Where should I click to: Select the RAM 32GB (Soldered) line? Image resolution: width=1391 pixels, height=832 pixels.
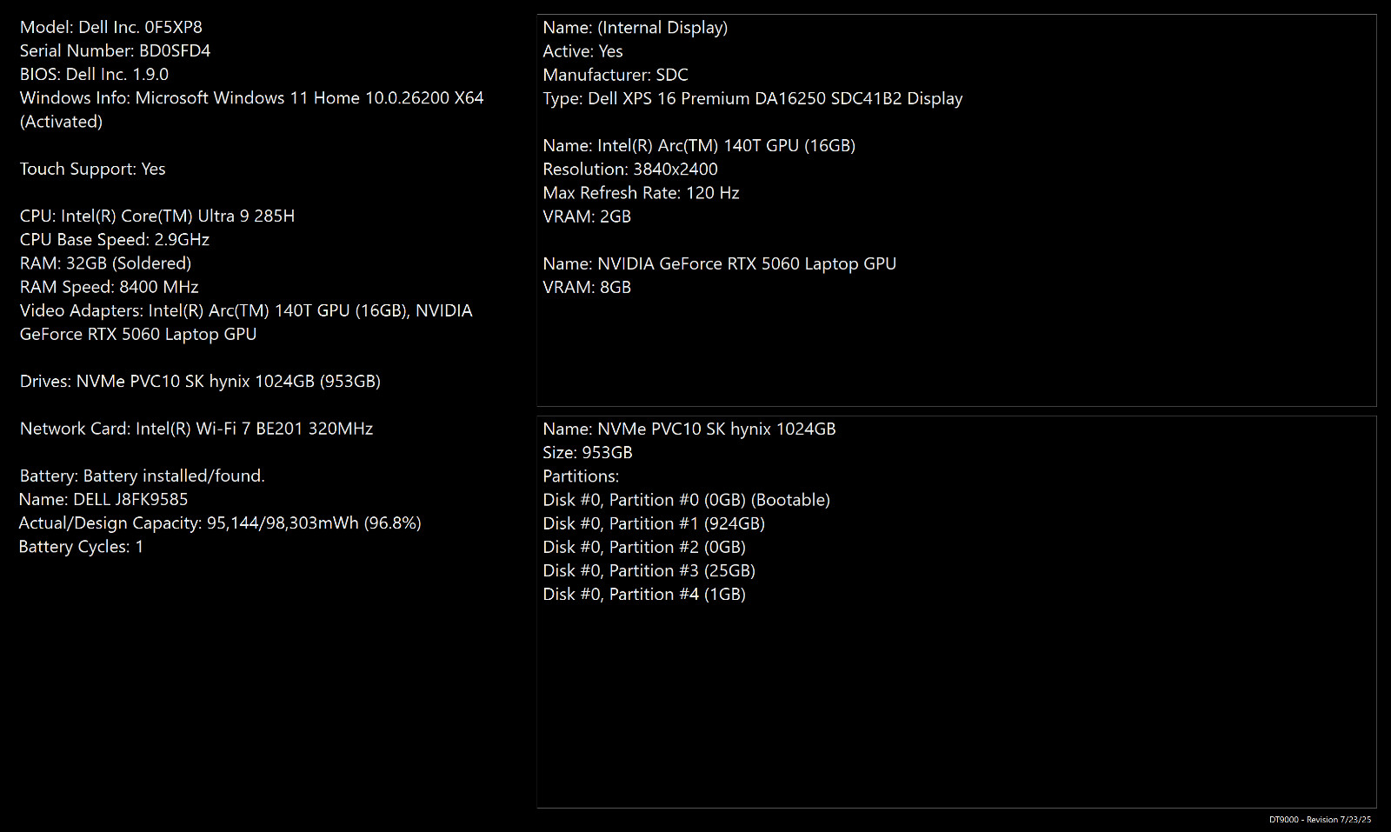[105, 263]
